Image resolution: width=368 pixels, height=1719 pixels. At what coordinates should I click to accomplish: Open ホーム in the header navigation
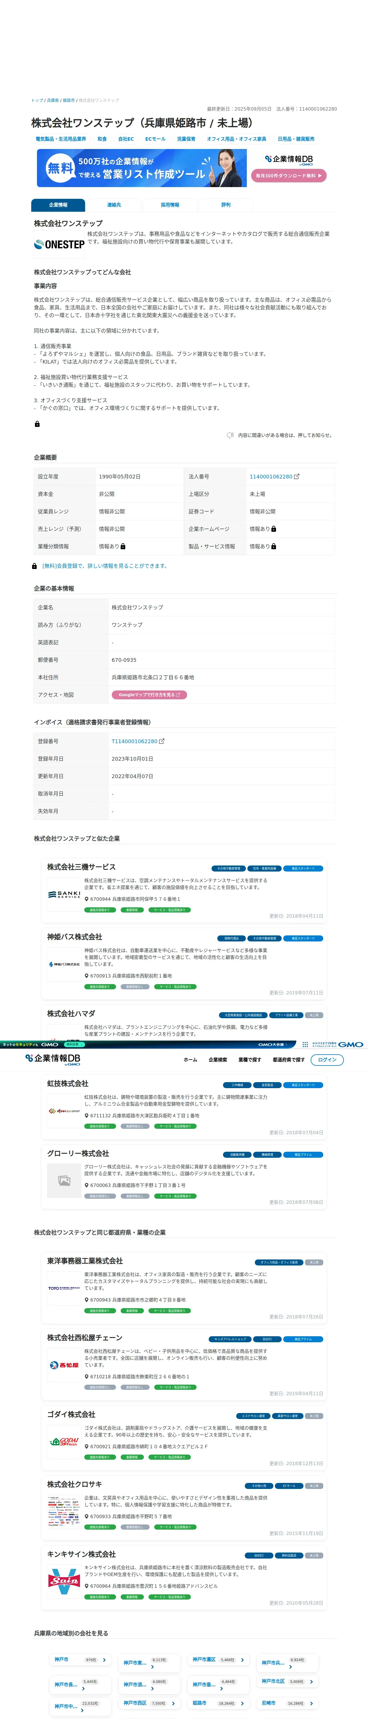click(190, 1060)
